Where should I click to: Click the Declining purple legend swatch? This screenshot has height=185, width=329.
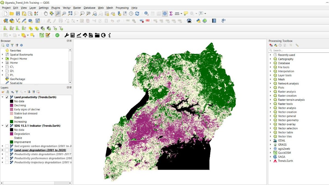tap(12, 105)
